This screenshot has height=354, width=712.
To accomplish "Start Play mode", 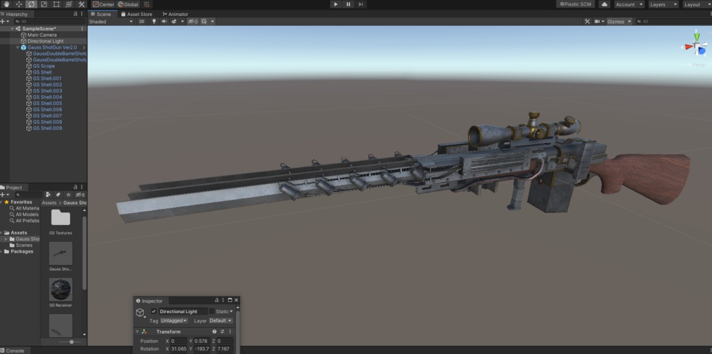I will pyautogui.click(x=336, y=4).
